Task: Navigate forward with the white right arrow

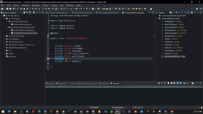Action: 145,9
